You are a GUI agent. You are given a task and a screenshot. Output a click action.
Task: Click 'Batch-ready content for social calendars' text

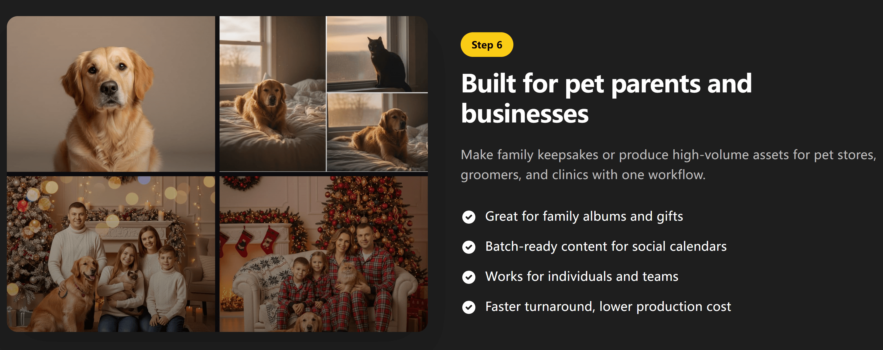pos(606,246)
